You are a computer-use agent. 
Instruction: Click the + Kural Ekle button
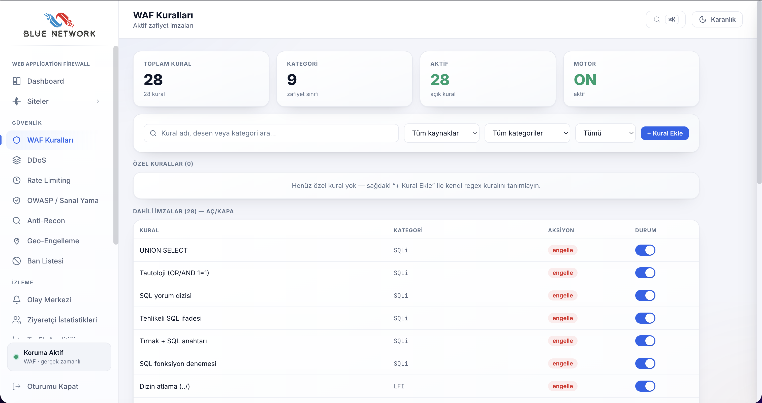[x=665, y=133]
